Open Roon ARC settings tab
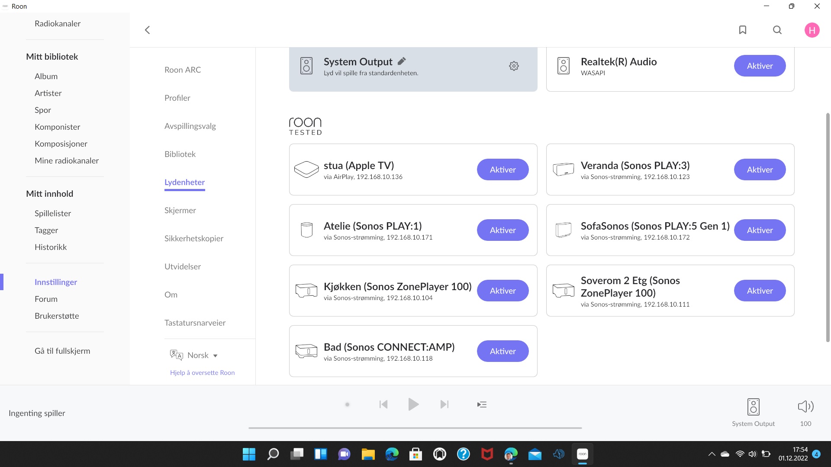This screenshot has width=831, height=467. (183, 70)
